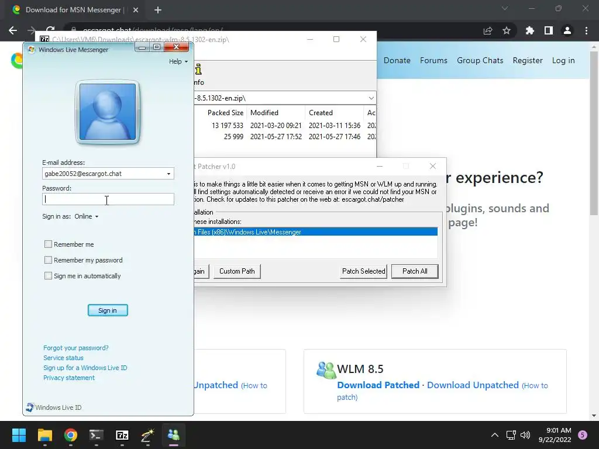The image size is (599, 449).
Task: Open the Chrome three-dot menu
Action: coord(586,30)
